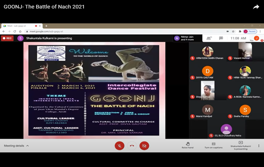Click muted mic icon of Chaudhary Neha
The width and height of the screenshot is (264, 167).
pyautogui.click(x=211, y=135)
